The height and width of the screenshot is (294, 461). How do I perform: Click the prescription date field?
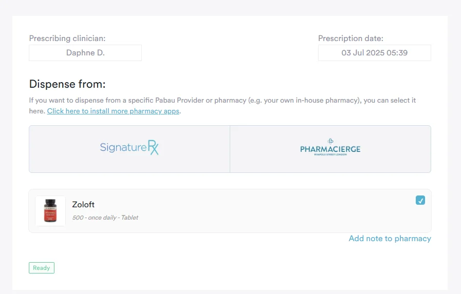coord(374,53)
